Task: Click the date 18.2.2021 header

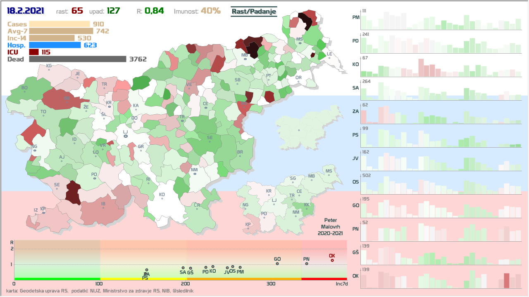Action: (x=26, y=11)
